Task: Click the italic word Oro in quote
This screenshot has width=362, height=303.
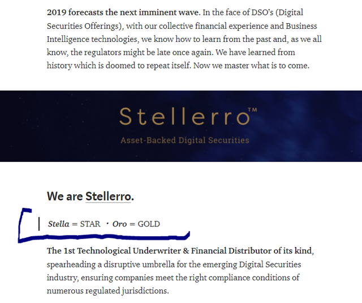Action: 119,224
